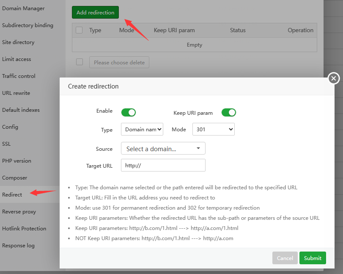Viewport: 343px width, 274px height.
Task: Expand the Select a domain dropdown
Action: tap(163, 148)
